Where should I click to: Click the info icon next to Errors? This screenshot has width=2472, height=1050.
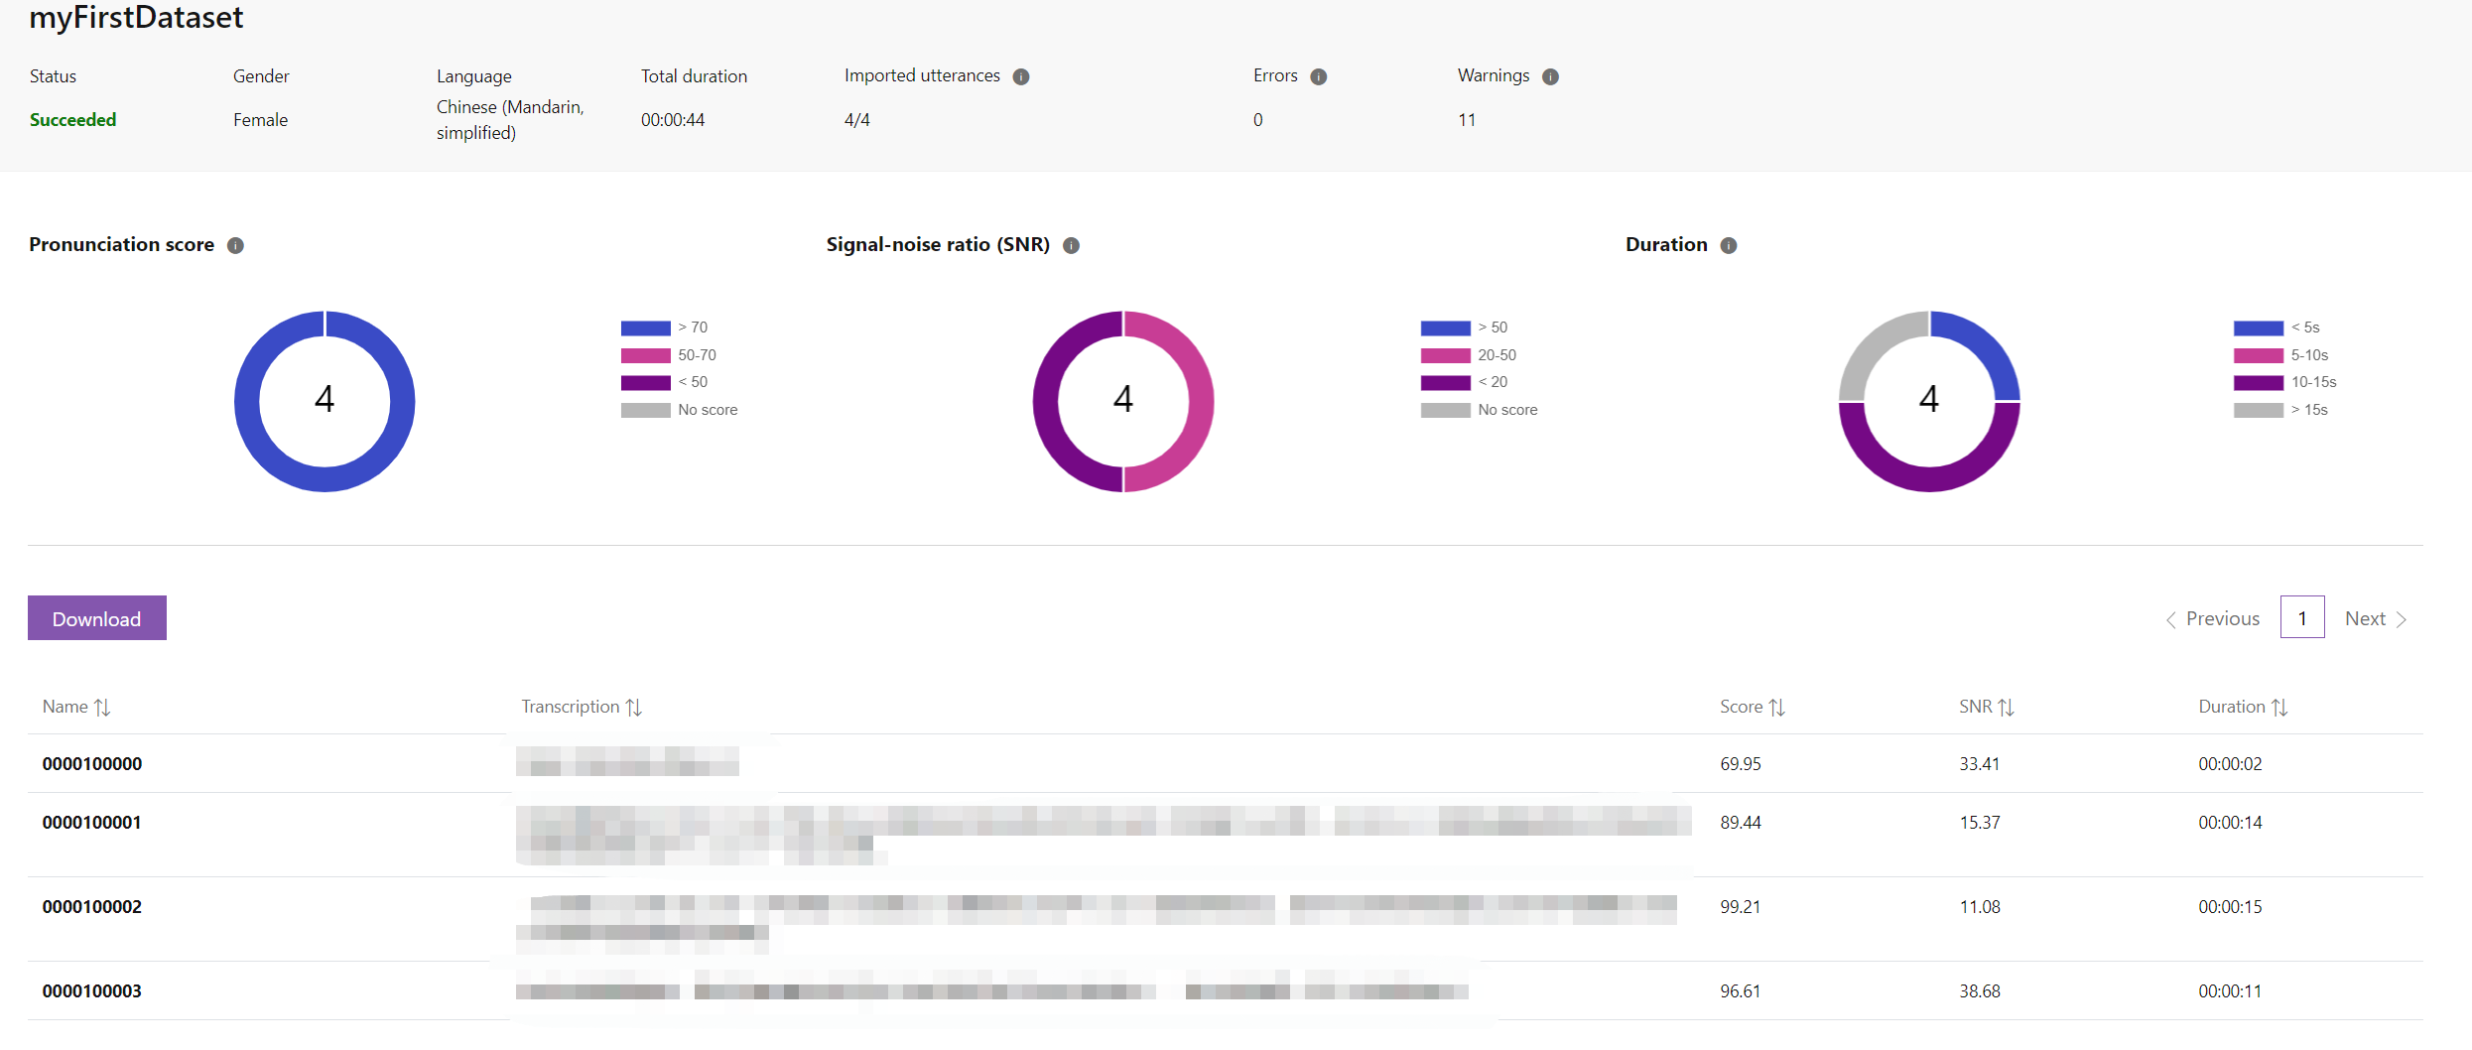1319,76
